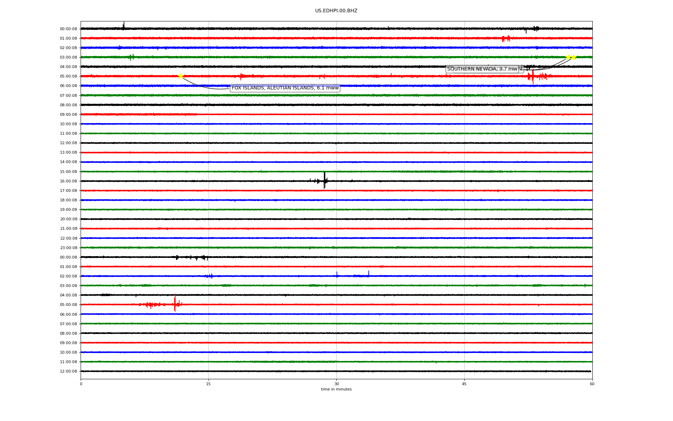Click the 16:00:08 time label

pos(68,181)
